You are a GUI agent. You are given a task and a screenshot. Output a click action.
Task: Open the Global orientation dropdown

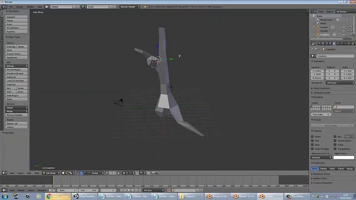click(98, 173)
